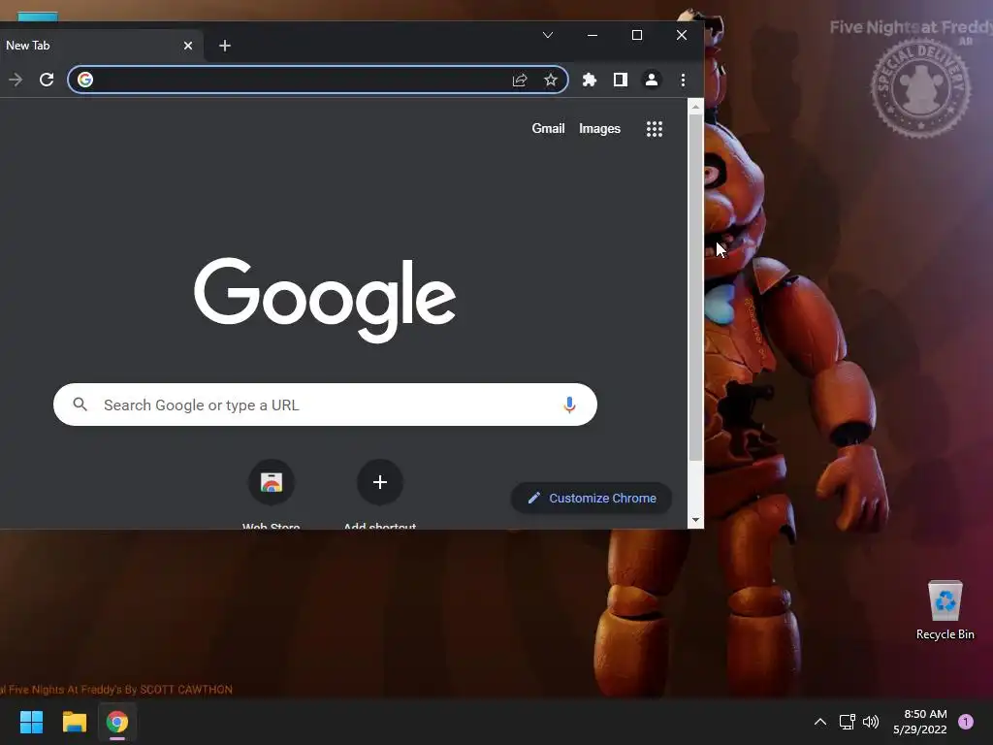Screen dimensions: 993x745
Task: Click the Google logo
Action: coord(325,300)
